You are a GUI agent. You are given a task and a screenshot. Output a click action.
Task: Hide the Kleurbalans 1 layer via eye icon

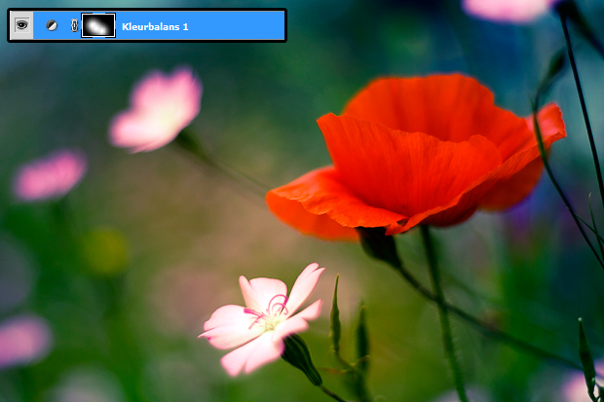click(x=21, y=26)
